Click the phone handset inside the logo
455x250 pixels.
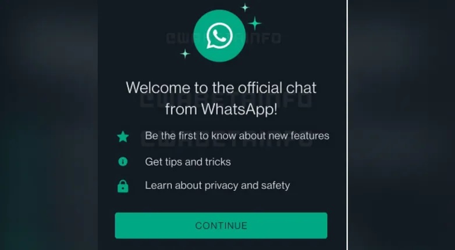tap(219, 36)
